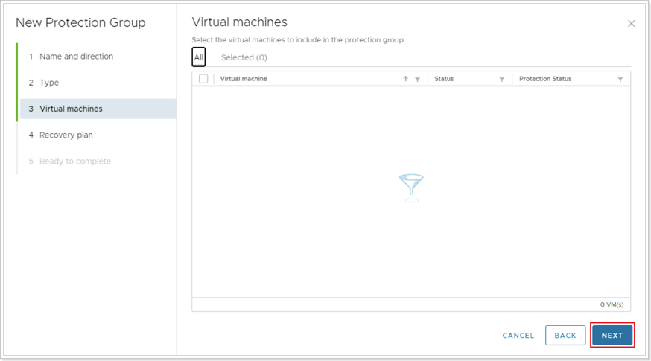Screen dimensions: 651x361
Task: Select step 3 Virtual machines
Action: pos(98,109)
